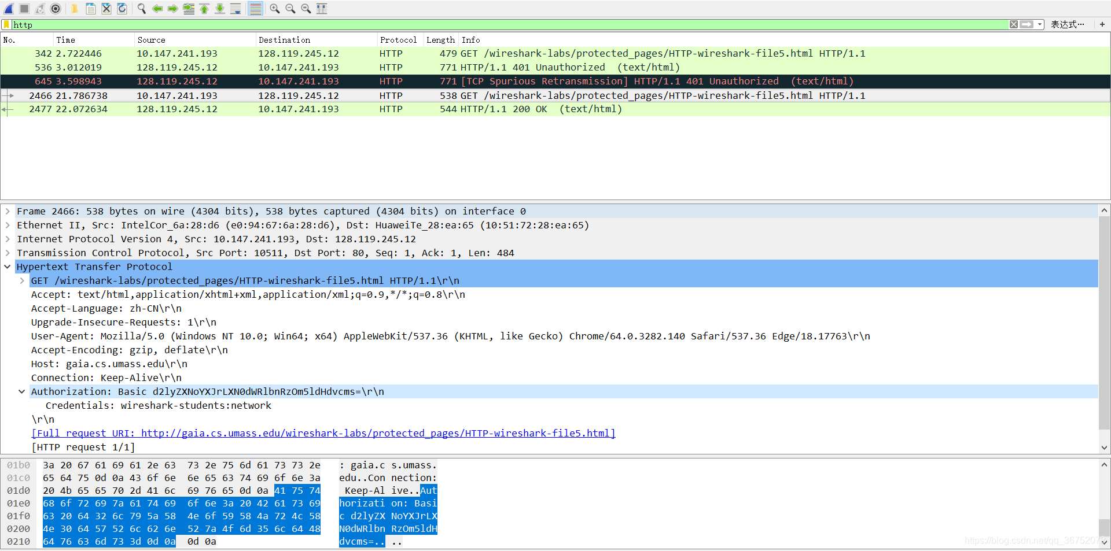1111x551 pixels.
Task: Sort by the Time column header
Action: point(94,40)
